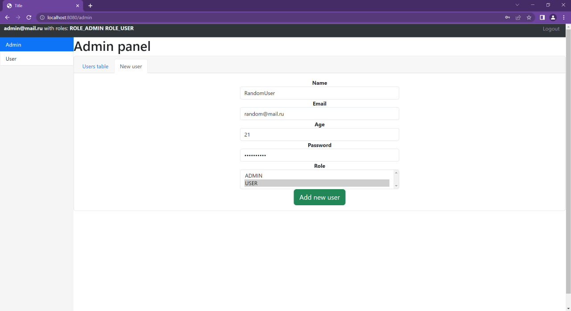Switch to the New user tab
The height and width of the screenshot is (311, 571).
(131, 66)
